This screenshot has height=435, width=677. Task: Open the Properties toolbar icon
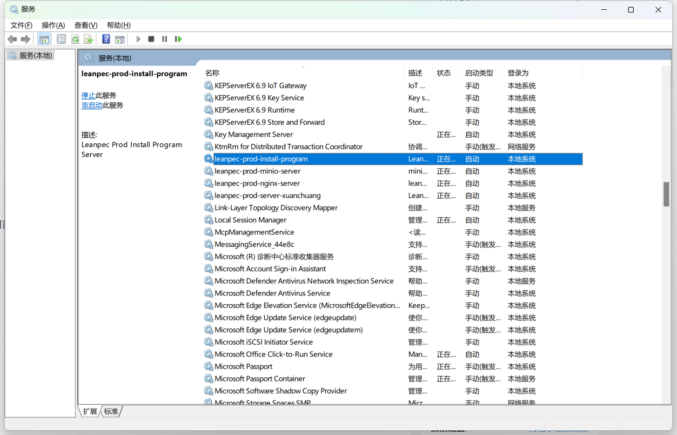click(61, 39)
